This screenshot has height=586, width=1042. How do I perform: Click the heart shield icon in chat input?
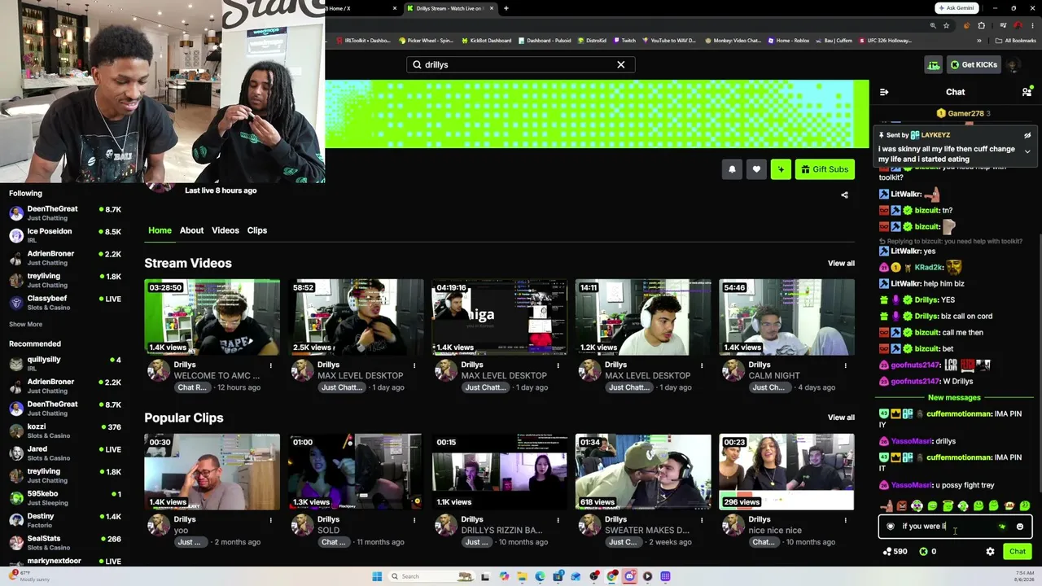coord(891,527)
